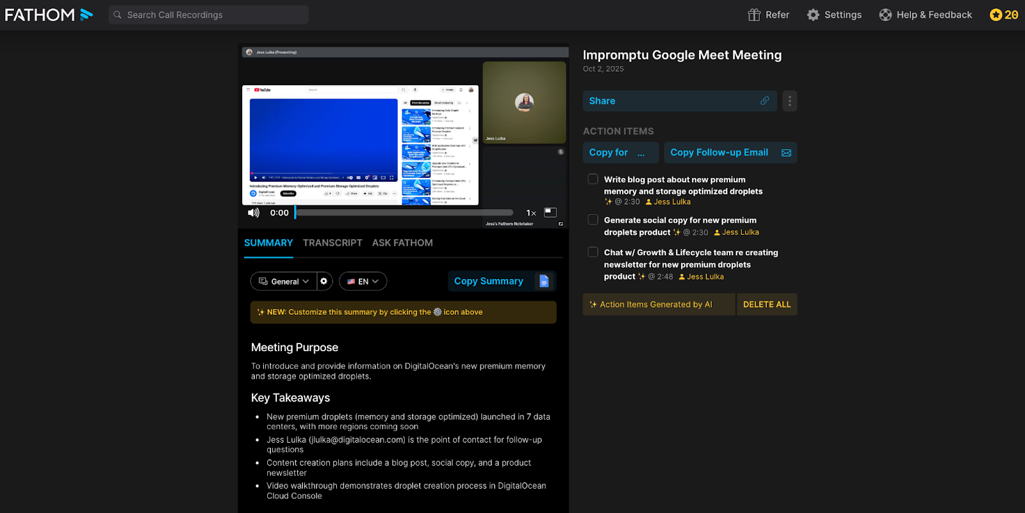Open Refer gift icon

tap(754, 15)
